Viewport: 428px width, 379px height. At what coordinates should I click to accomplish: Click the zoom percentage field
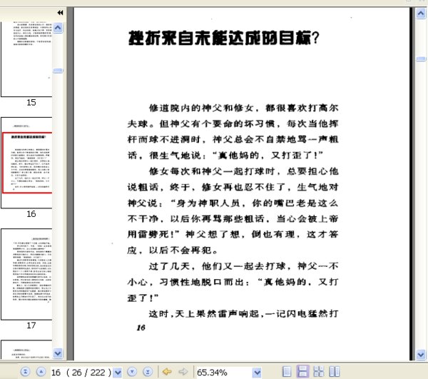[221, 372]
